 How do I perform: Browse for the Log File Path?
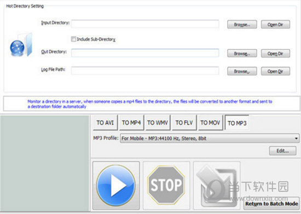click(x=242, y=71)
